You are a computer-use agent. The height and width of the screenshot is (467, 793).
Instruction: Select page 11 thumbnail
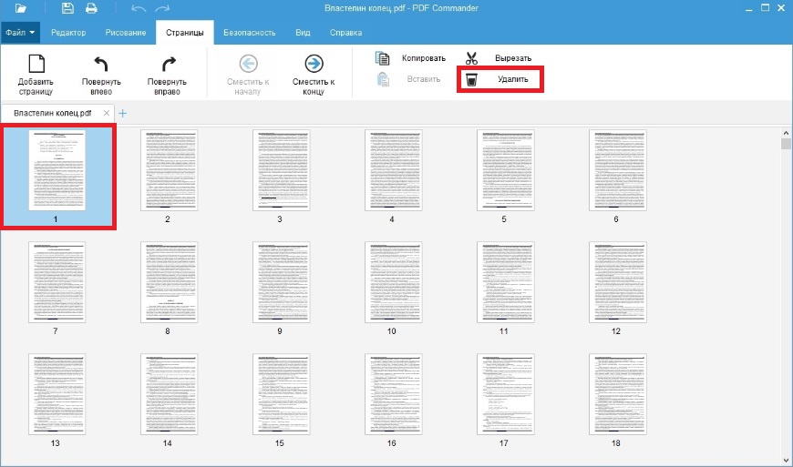click(x=506, y=282)
